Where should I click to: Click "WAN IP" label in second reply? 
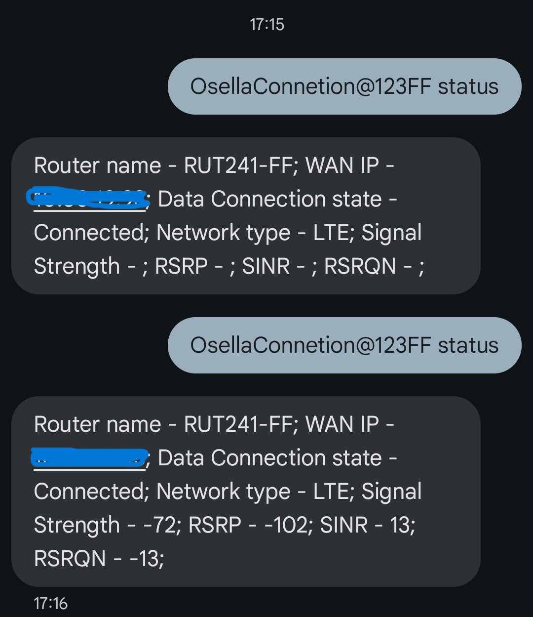click(342, 424)
